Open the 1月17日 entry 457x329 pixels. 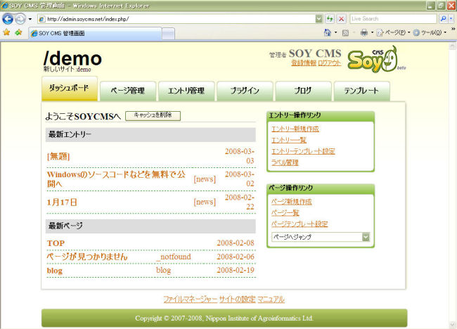62,202
